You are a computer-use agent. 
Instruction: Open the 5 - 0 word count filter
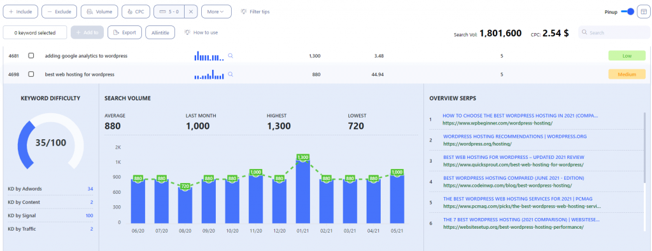[169, 11]
